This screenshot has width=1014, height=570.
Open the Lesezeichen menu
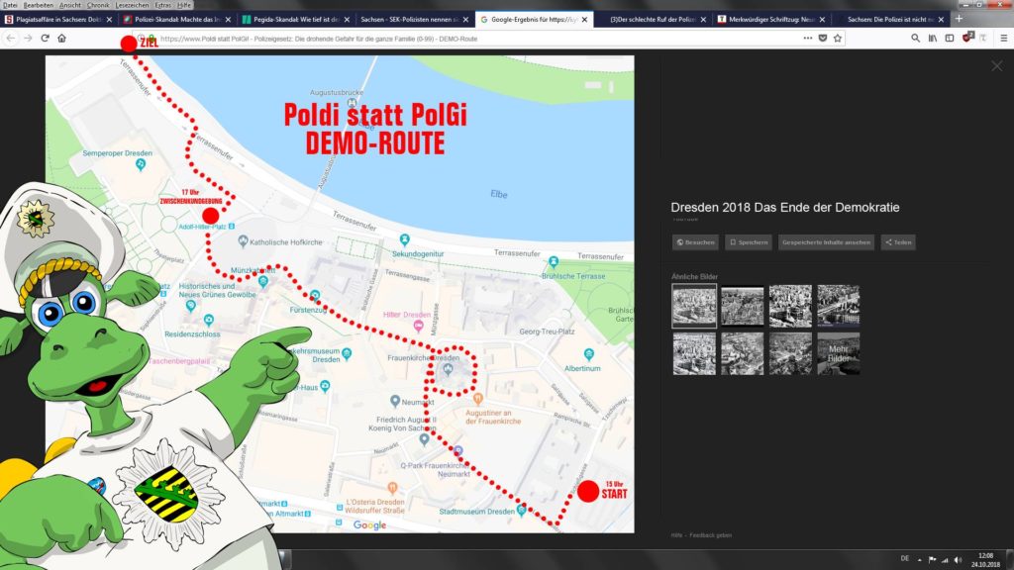click(132, 5)
